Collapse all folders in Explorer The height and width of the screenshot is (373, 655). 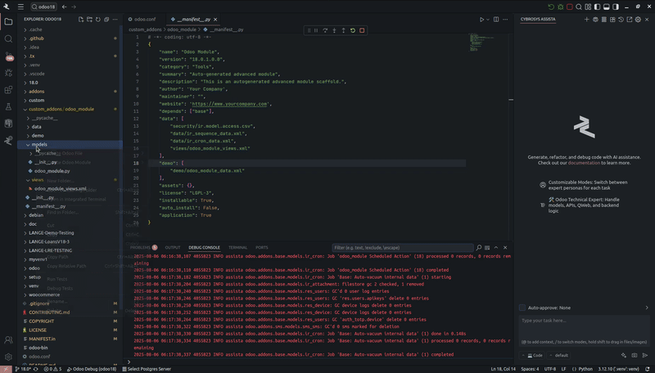(x=106, y=19)
